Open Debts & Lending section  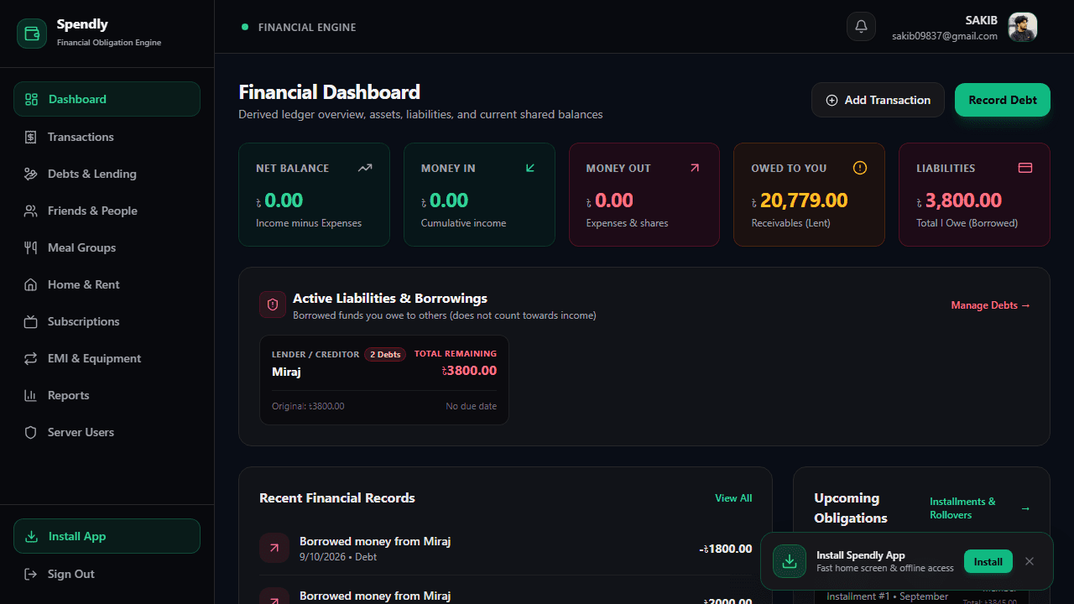107,174
